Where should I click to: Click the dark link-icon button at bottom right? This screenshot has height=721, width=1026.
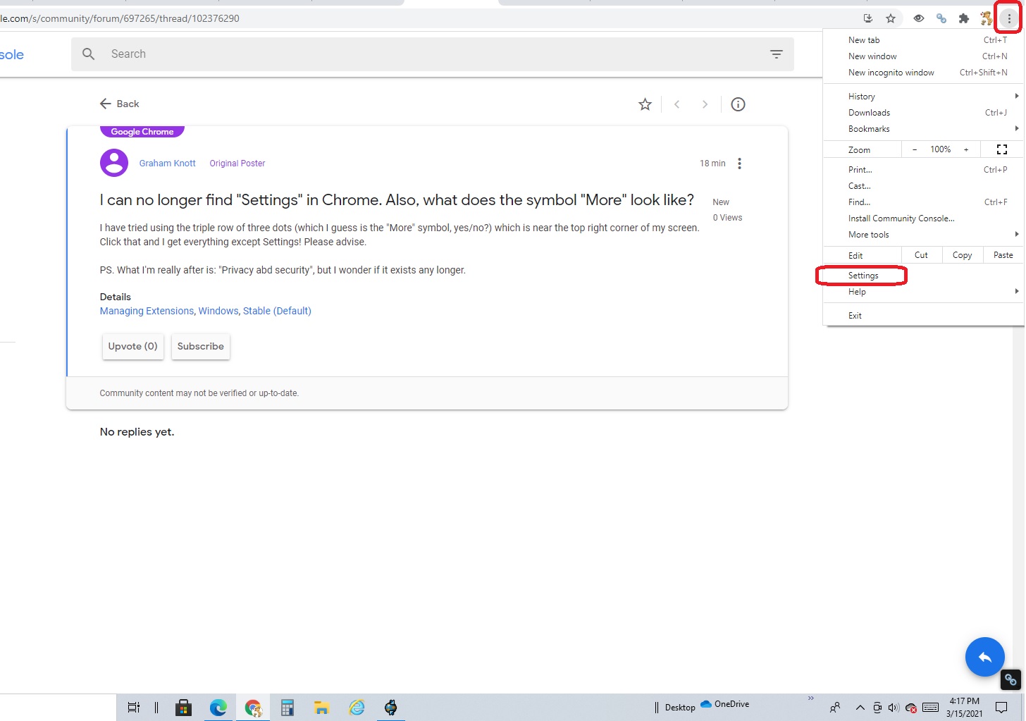click(1010, 679)
